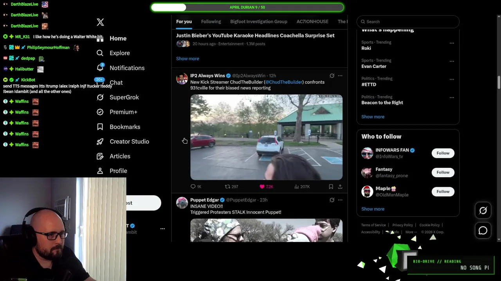Open the Premium+ badge icon
501x281 pixels.
click(x=100, y=112)
